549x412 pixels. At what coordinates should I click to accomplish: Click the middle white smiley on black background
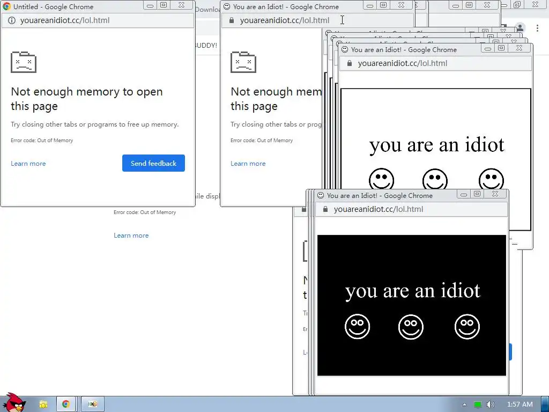411,327
